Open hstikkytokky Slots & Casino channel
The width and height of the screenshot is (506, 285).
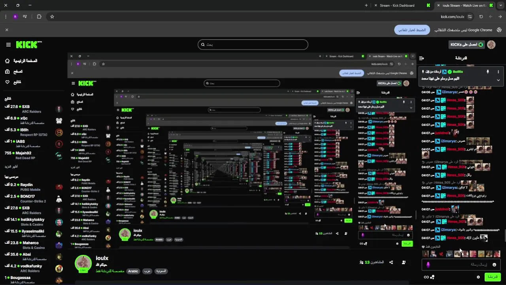[34, 222]
